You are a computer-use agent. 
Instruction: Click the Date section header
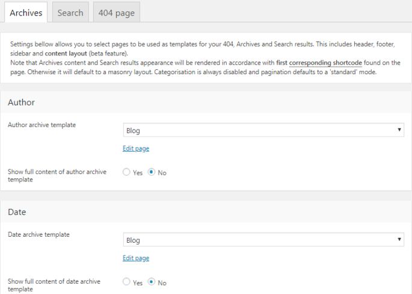click(16, 212)
